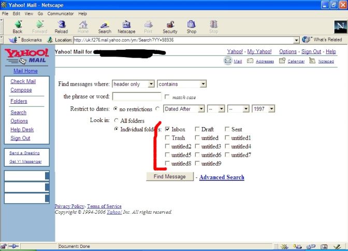Check the Draft folder checkbox

pos(197,129)
